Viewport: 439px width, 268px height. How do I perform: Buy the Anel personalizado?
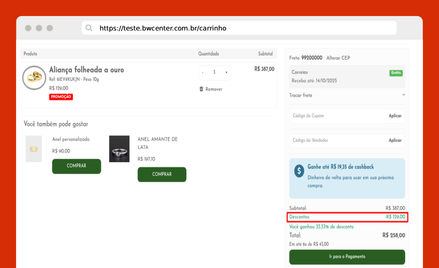(x=76, y=166)
